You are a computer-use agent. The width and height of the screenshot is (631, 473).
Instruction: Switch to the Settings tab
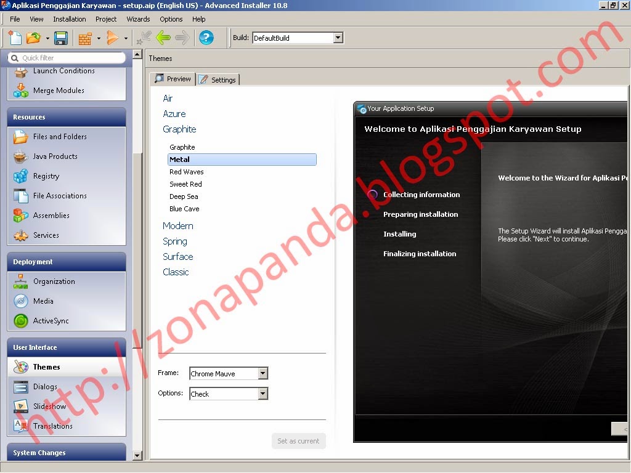218,79
